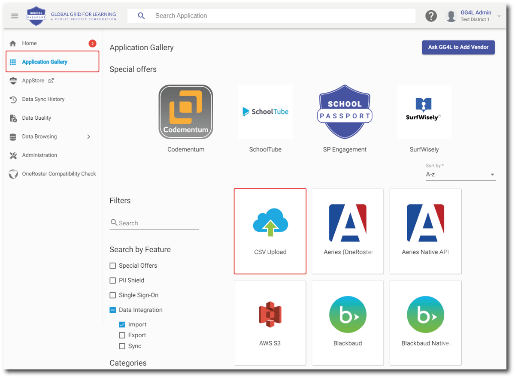Click the help question mark icon
Screen dimensions: 515x378
[431, 16]
